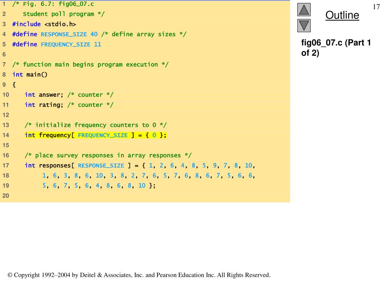384x288 pixels.
Task: Click line number 20
Action: 6,196
